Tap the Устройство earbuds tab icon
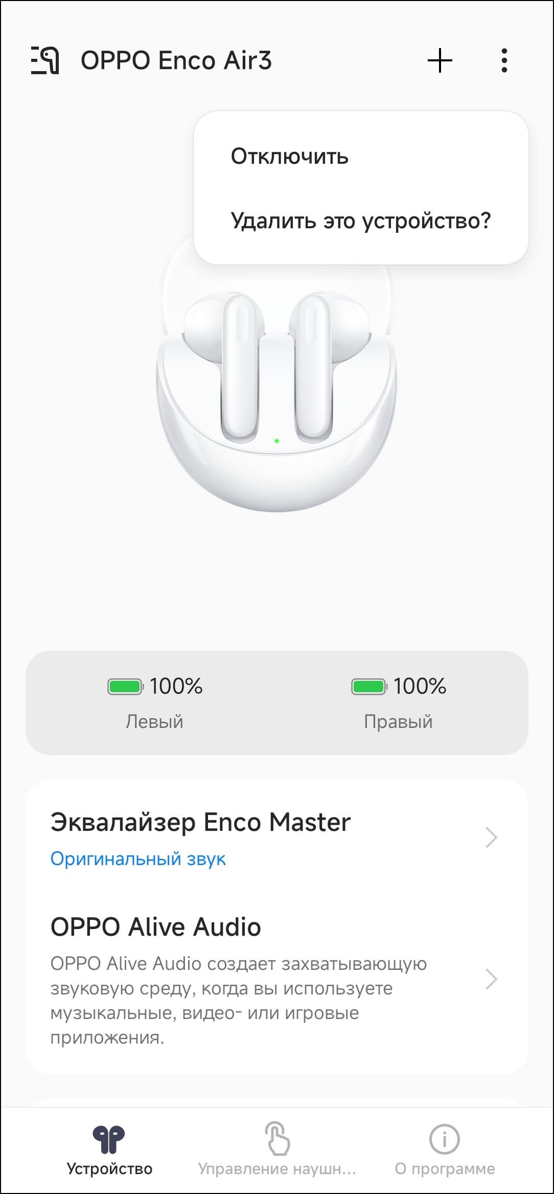 [x=109, y=1139]
